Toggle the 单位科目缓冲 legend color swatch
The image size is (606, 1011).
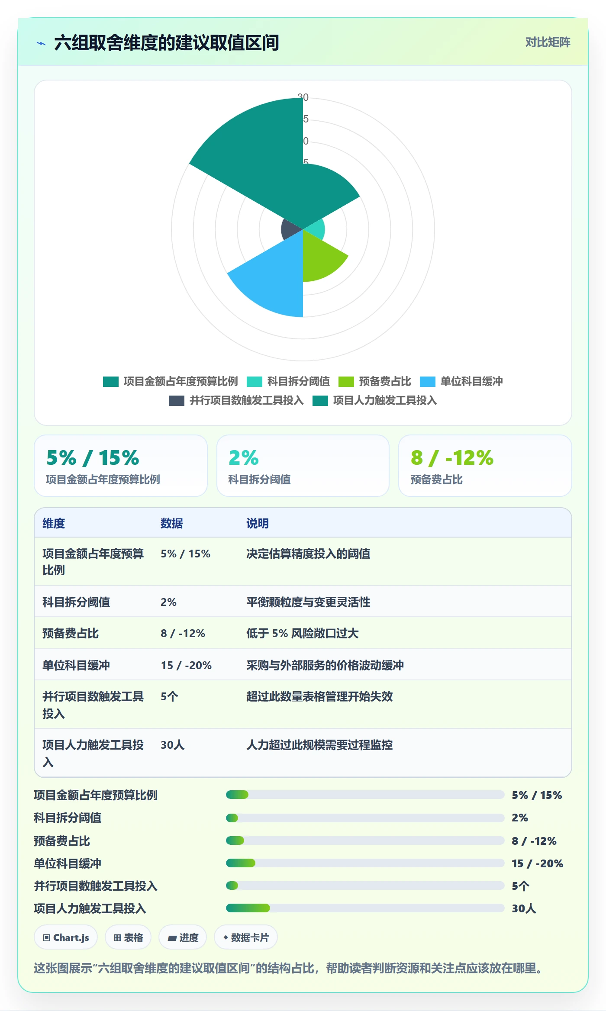pos(428,382)
